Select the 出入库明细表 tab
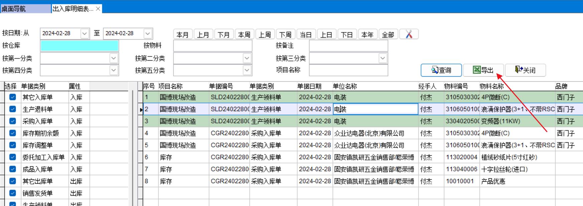Screen dimensions: 583x206 [x=73, y=9]
